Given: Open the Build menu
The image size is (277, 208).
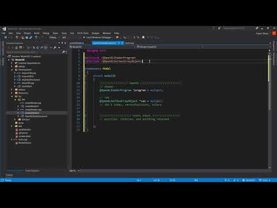Looking at the screenshot, I should tap(36, 33).
